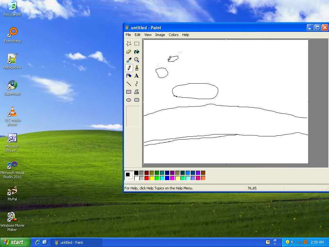Screen dimensions: 329x247
Task: Choose the Fill With Color bucket tool
Action: tap(137, 52)
